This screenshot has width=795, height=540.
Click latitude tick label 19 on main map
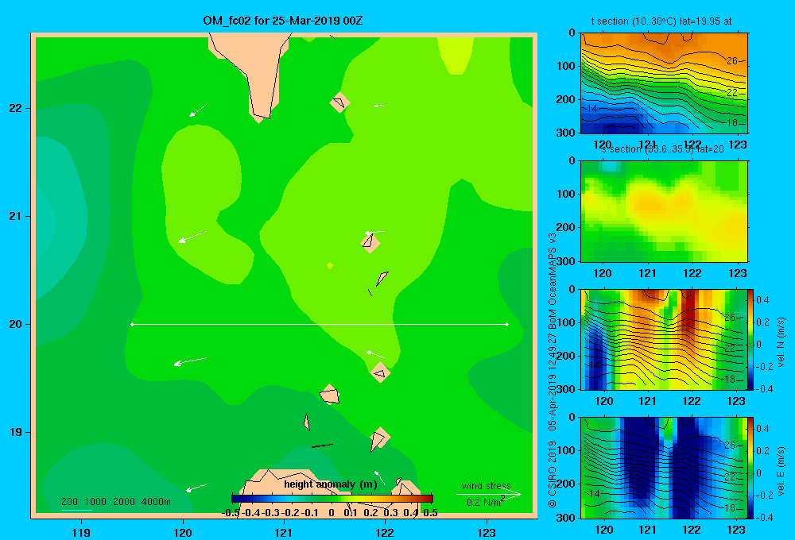(16, 432)
